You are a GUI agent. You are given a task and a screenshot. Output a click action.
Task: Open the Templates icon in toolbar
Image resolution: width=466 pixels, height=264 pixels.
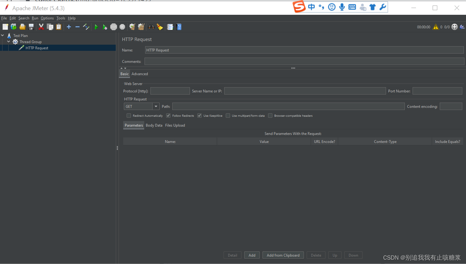click(x=14, y=27)
